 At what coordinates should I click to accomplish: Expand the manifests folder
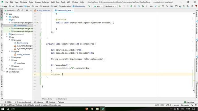[7, 17]
